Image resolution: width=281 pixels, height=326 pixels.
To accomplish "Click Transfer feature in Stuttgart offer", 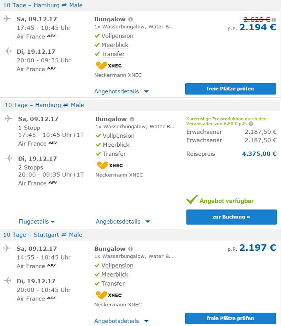I will tap(113, 284).
